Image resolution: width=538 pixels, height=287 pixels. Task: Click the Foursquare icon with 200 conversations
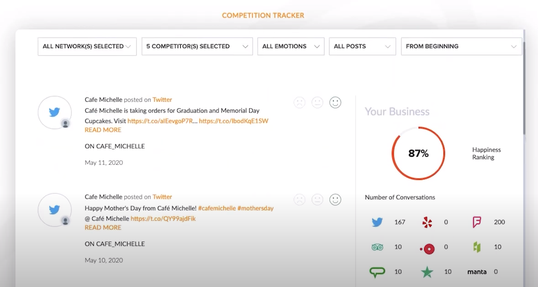coord(477,222)
